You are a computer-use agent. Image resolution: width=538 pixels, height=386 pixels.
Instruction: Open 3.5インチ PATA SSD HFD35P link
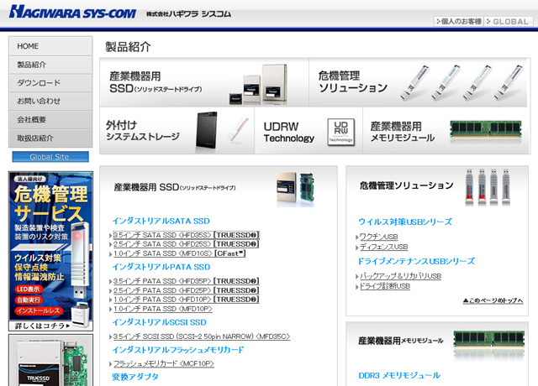[x=186, y=281]
